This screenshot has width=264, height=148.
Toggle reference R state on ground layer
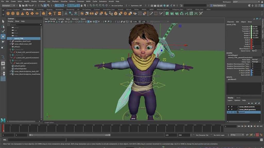pyautogui.click(x=235, y=112)
